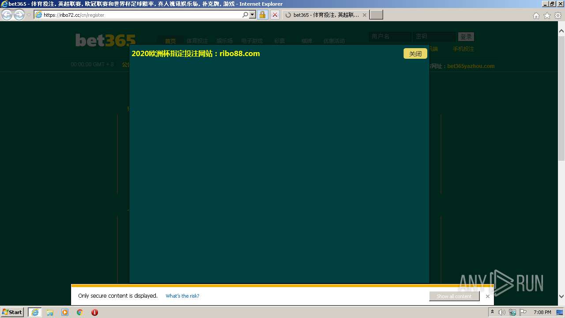Expand the address bar autocomplete dropdown
This screenshot has width=565, height=318.
252,15
